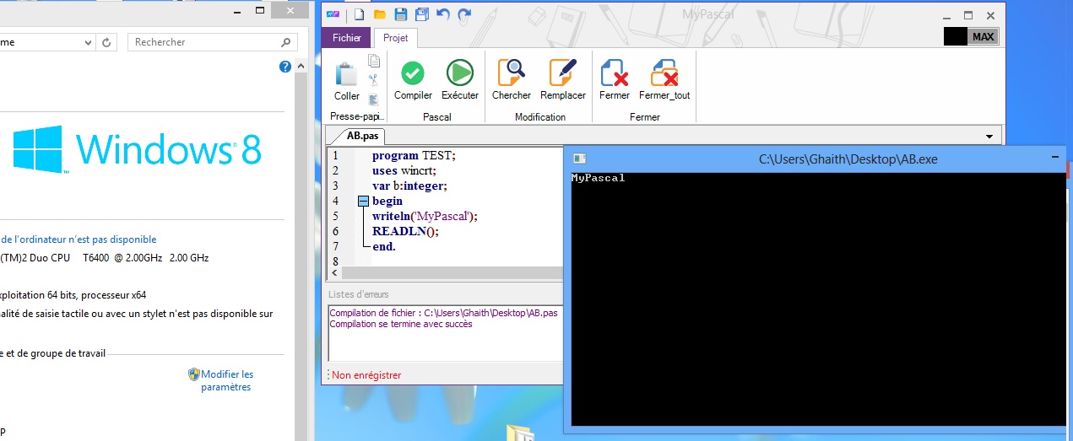Click the 'var b:integer;' code line
Screen dimensions: 1073x441
[x=409, y=186]
